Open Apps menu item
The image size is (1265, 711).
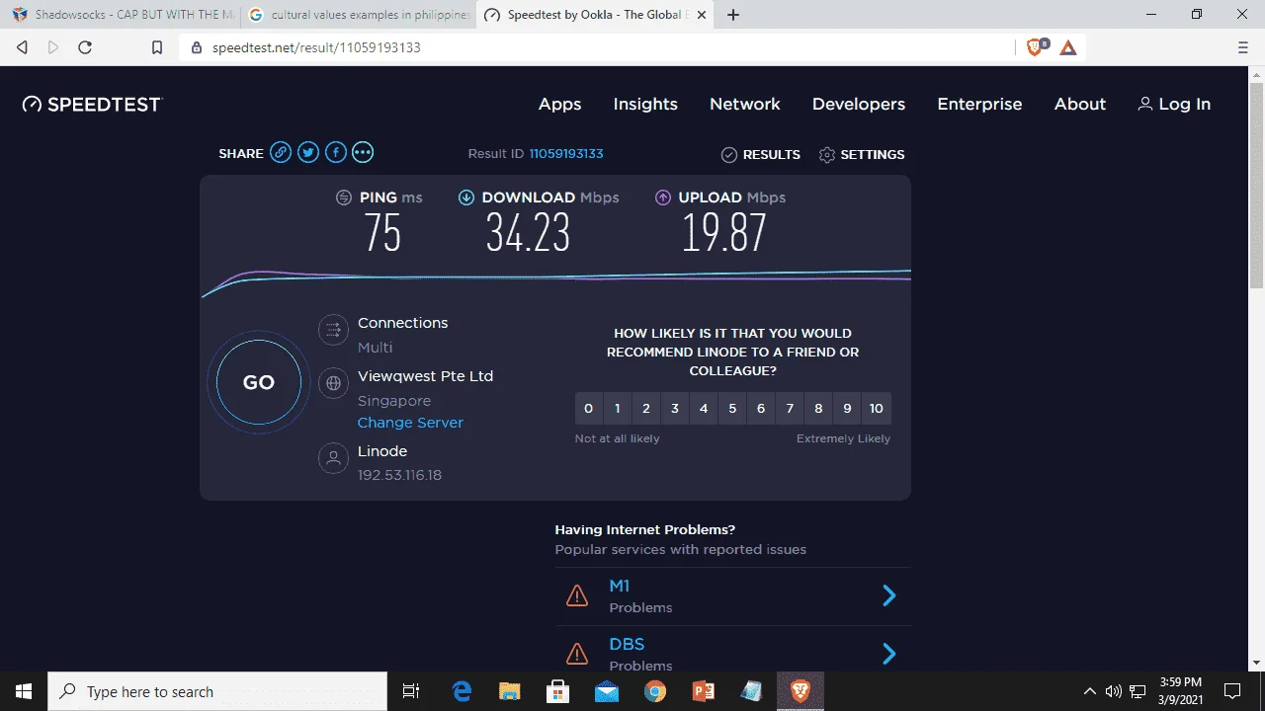pos(559,104)
